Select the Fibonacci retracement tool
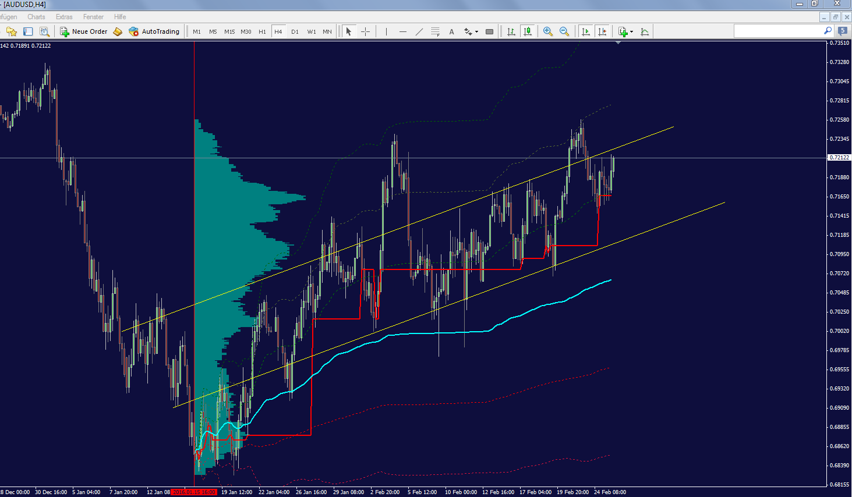 coord(435,31)
